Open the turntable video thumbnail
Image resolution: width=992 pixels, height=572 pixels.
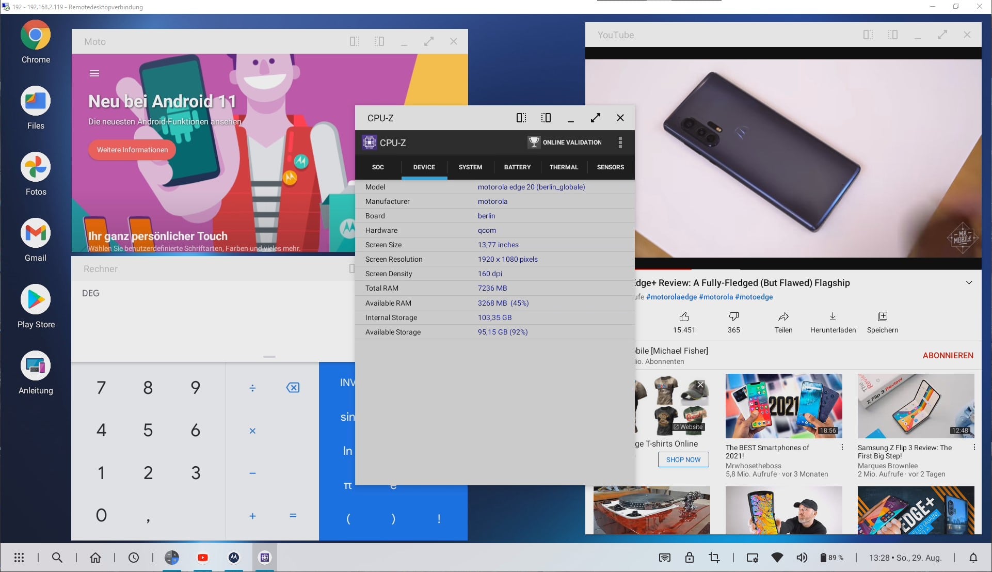(x=651, y=510)
